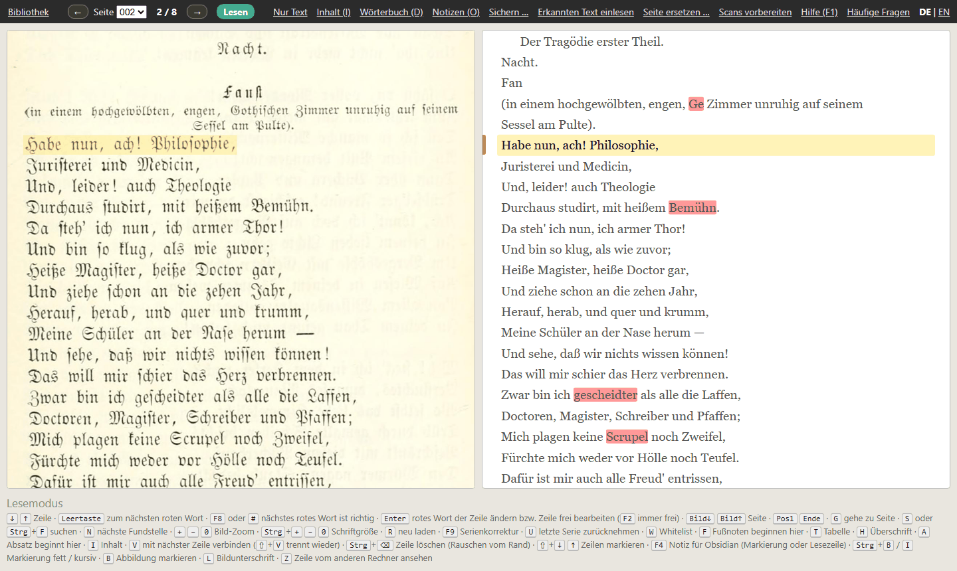This screenshot has width=957, height=571.
Task: Open the Bibliothek link
Action: point(29,12)
